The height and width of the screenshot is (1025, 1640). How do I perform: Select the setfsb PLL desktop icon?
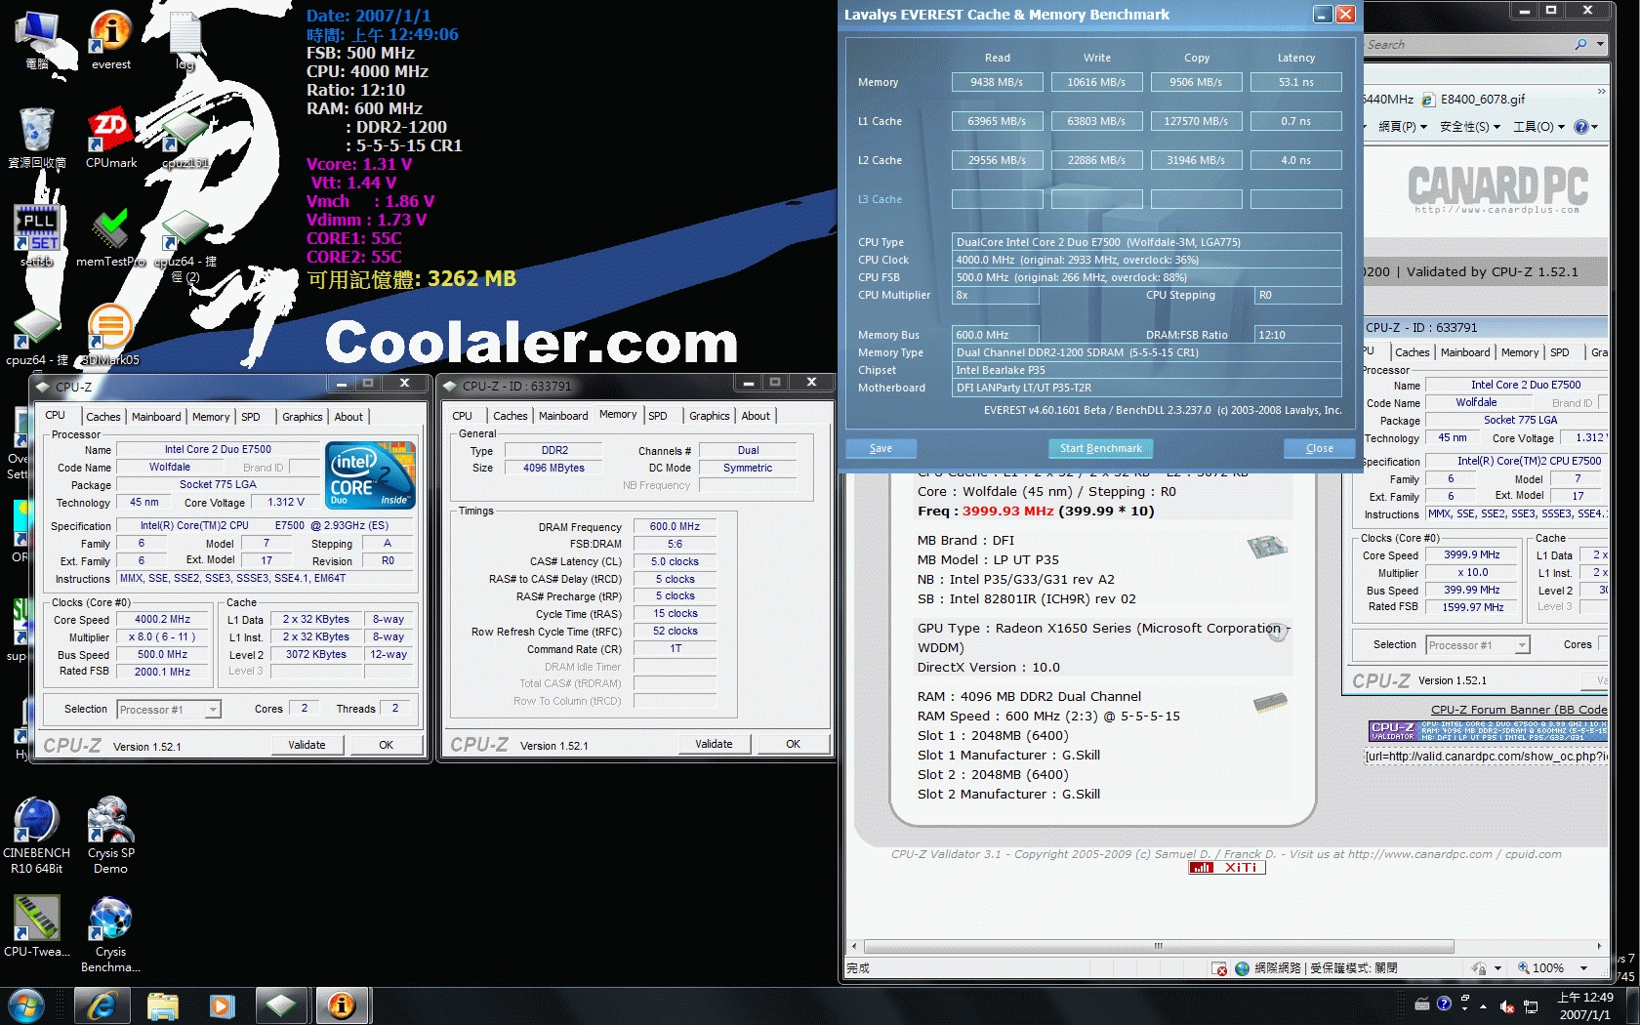pyautogui.click(x=37, y=235)
